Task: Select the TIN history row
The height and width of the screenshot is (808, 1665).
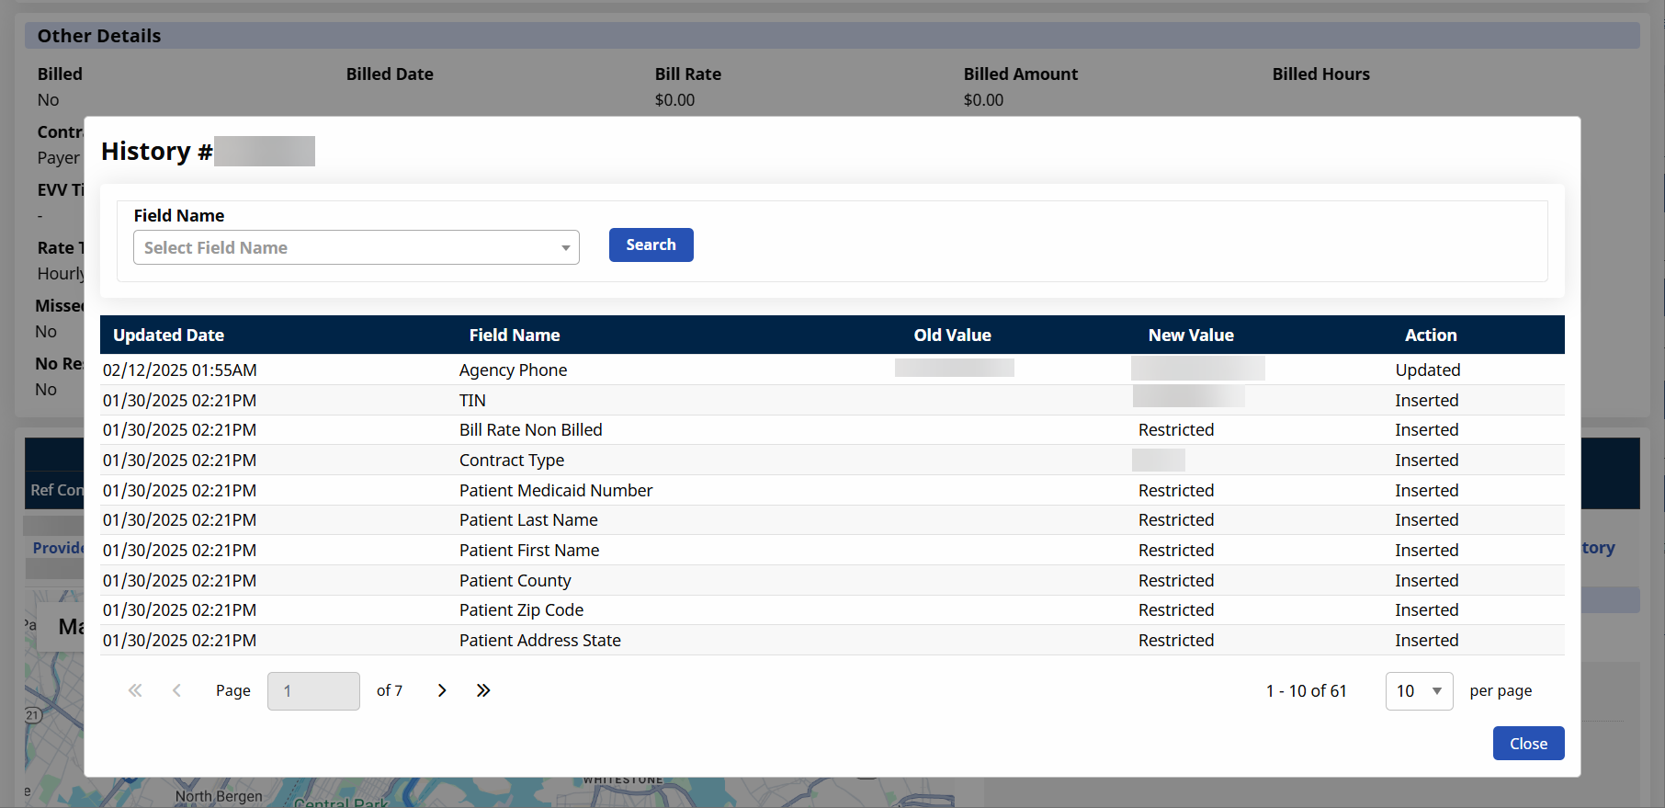Action: pos(472,401)
